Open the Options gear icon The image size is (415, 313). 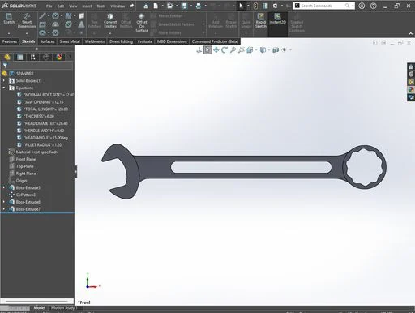point(275,6)
